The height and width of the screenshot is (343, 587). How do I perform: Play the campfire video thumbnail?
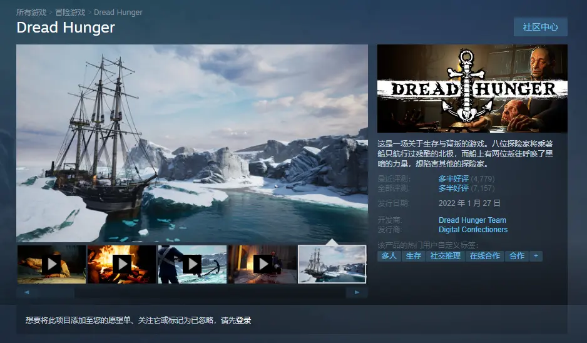click(x=121, y=264)
